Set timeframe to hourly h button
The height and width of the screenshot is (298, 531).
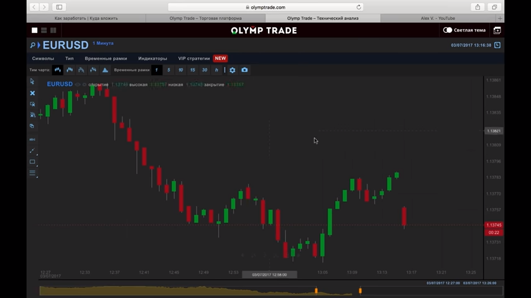pos(216,70)
